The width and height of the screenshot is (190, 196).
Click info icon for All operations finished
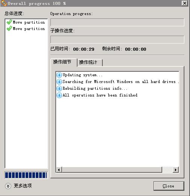59,95
